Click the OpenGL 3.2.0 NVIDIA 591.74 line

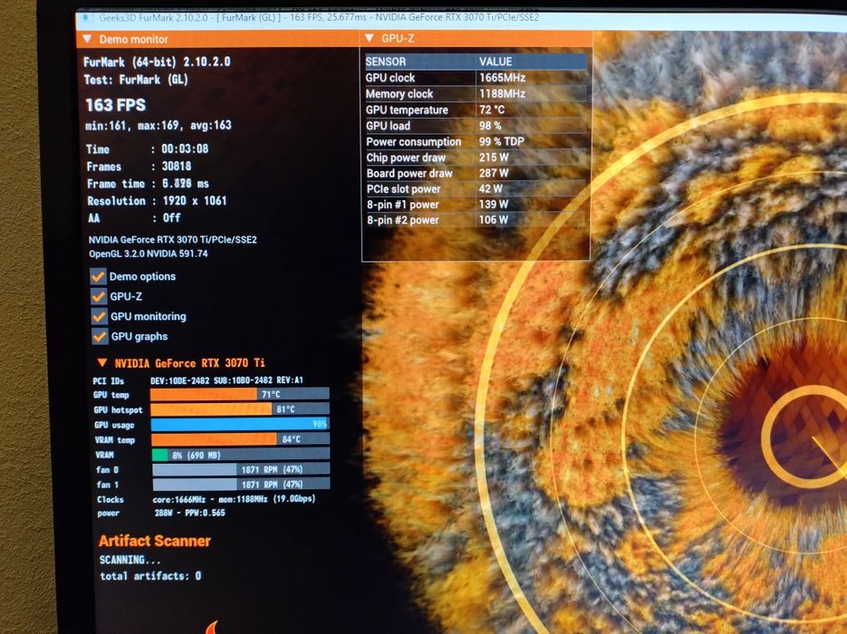149,254
